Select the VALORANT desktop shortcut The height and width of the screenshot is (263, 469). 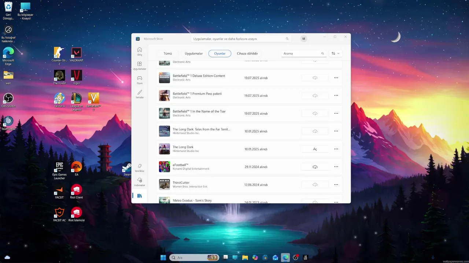(77, 55)
